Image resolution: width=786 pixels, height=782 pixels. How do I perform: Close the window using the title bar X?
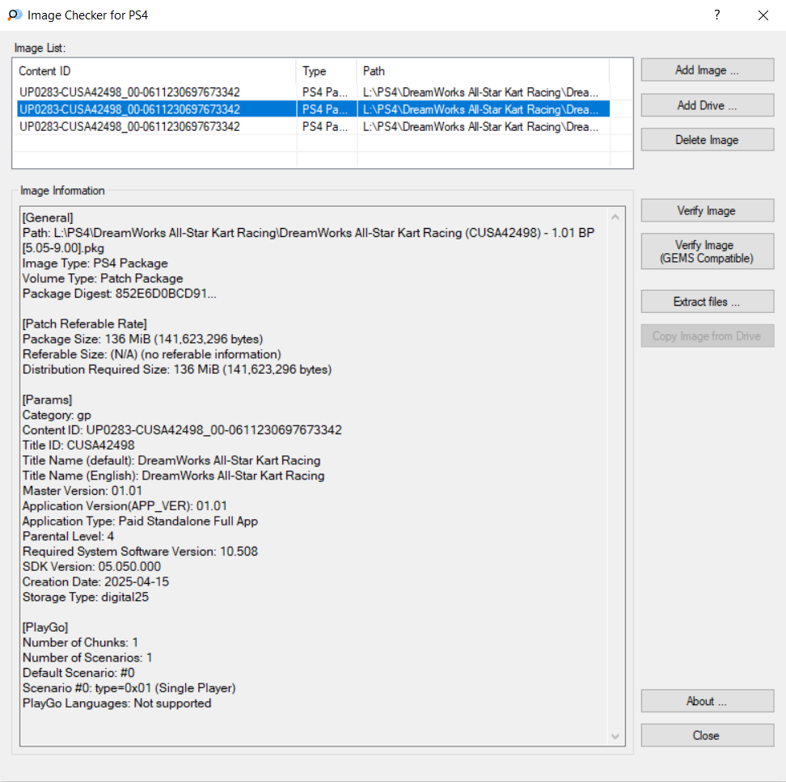tap(763, 15)
